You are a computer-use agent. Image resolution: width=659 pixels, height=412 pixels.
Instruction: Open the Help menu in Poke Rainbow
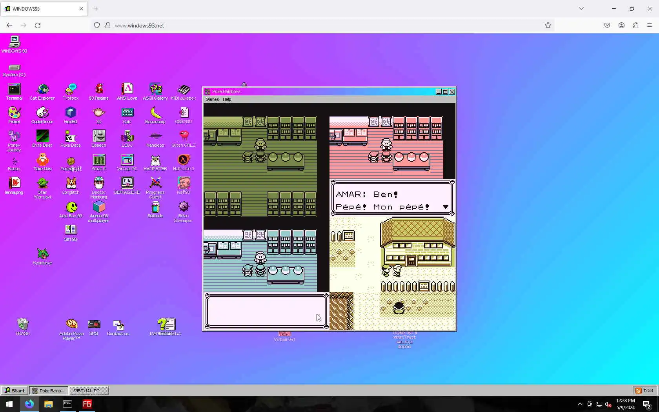[x=227, y=99]
